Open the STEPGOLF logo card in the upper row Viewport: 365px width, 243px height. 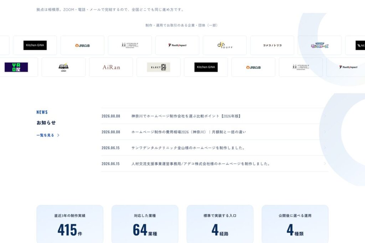(130, 45)
